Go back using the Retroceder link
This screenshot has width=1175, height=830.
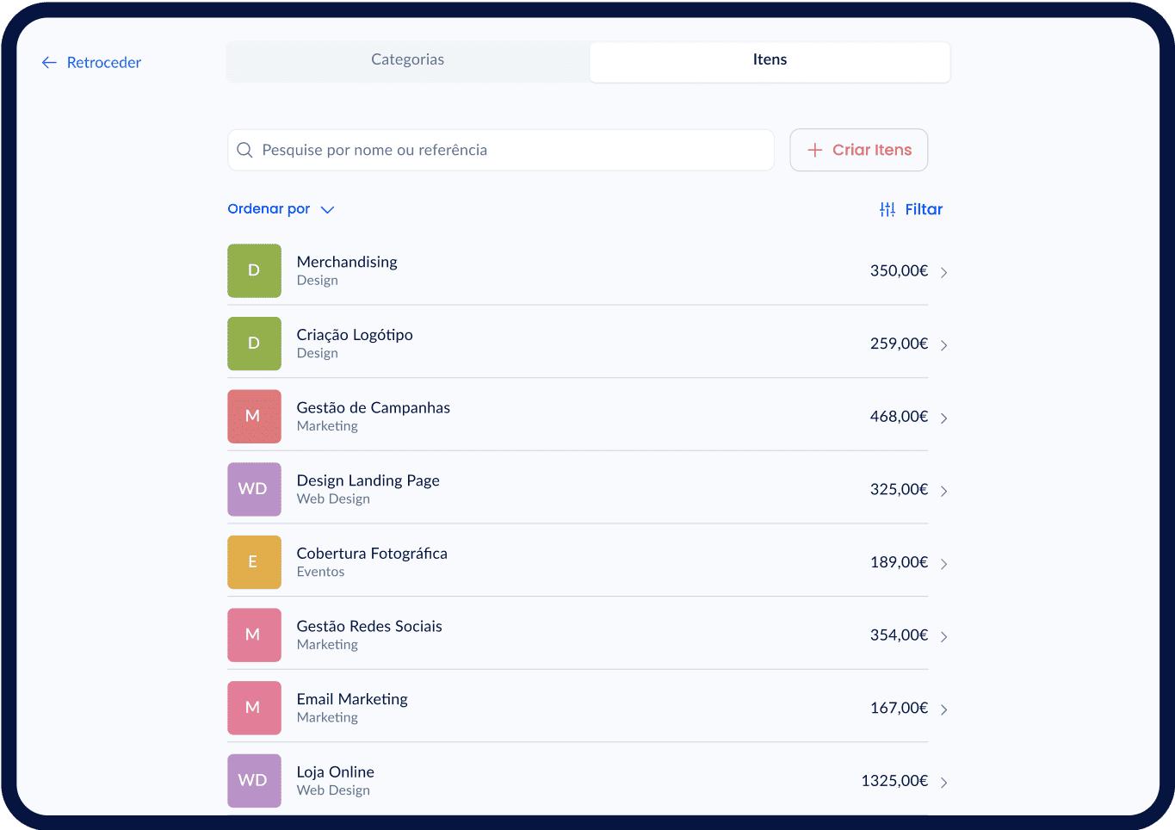103,63
